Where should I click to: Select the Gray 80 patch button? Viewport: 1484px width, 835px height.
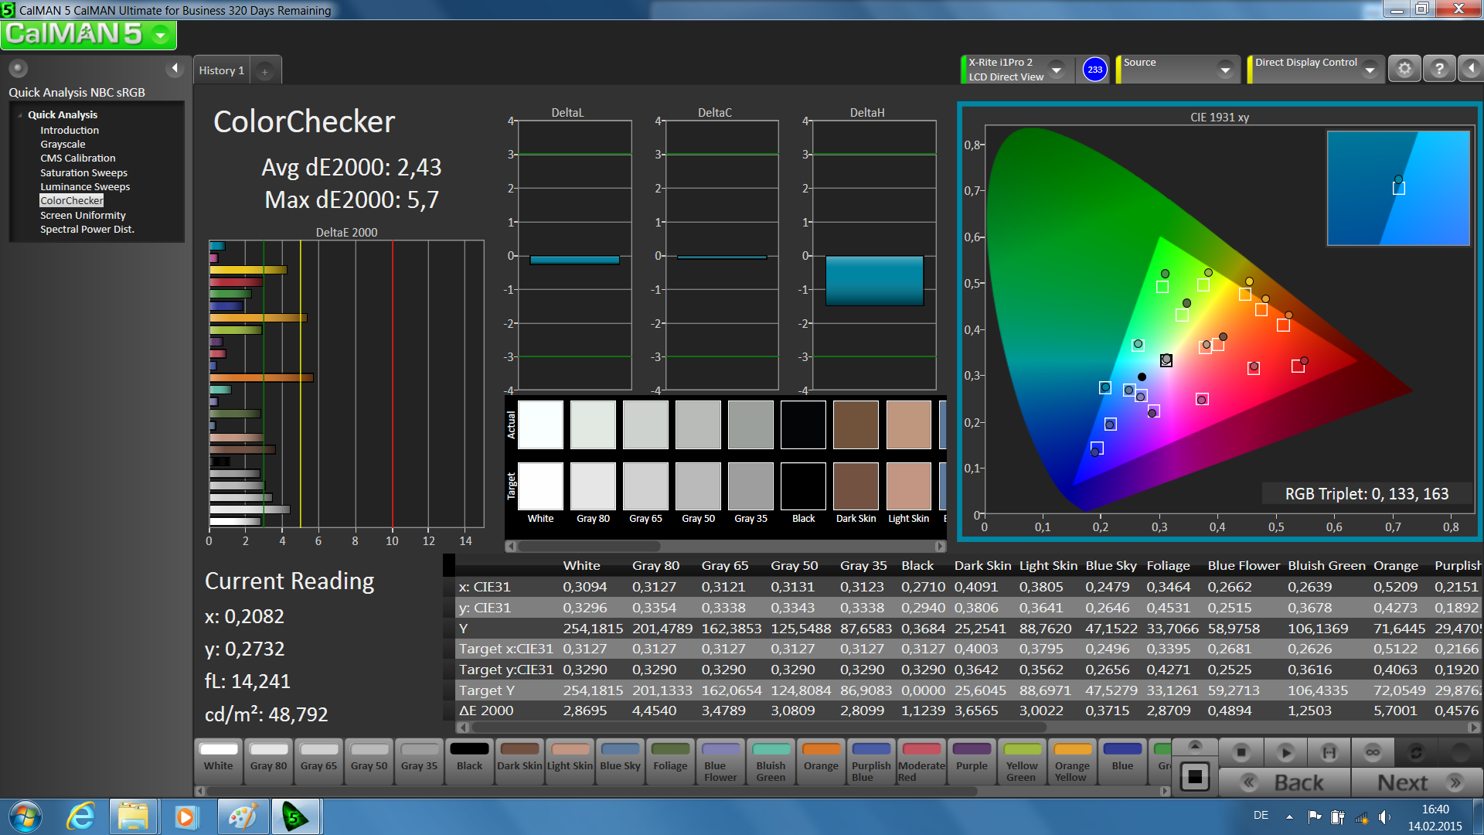click(268, 762)
